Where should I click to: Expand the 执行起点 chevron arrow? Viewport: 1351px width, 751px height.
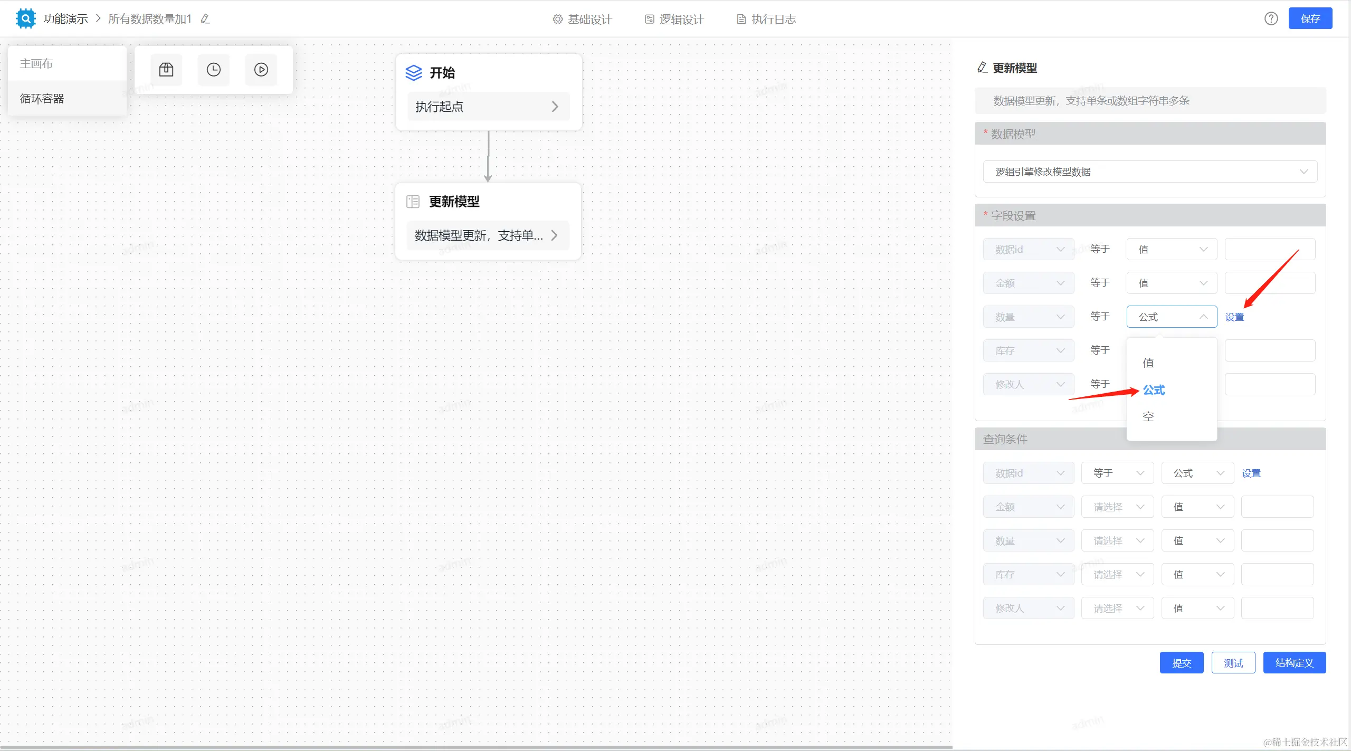click(x=555, y=107)
